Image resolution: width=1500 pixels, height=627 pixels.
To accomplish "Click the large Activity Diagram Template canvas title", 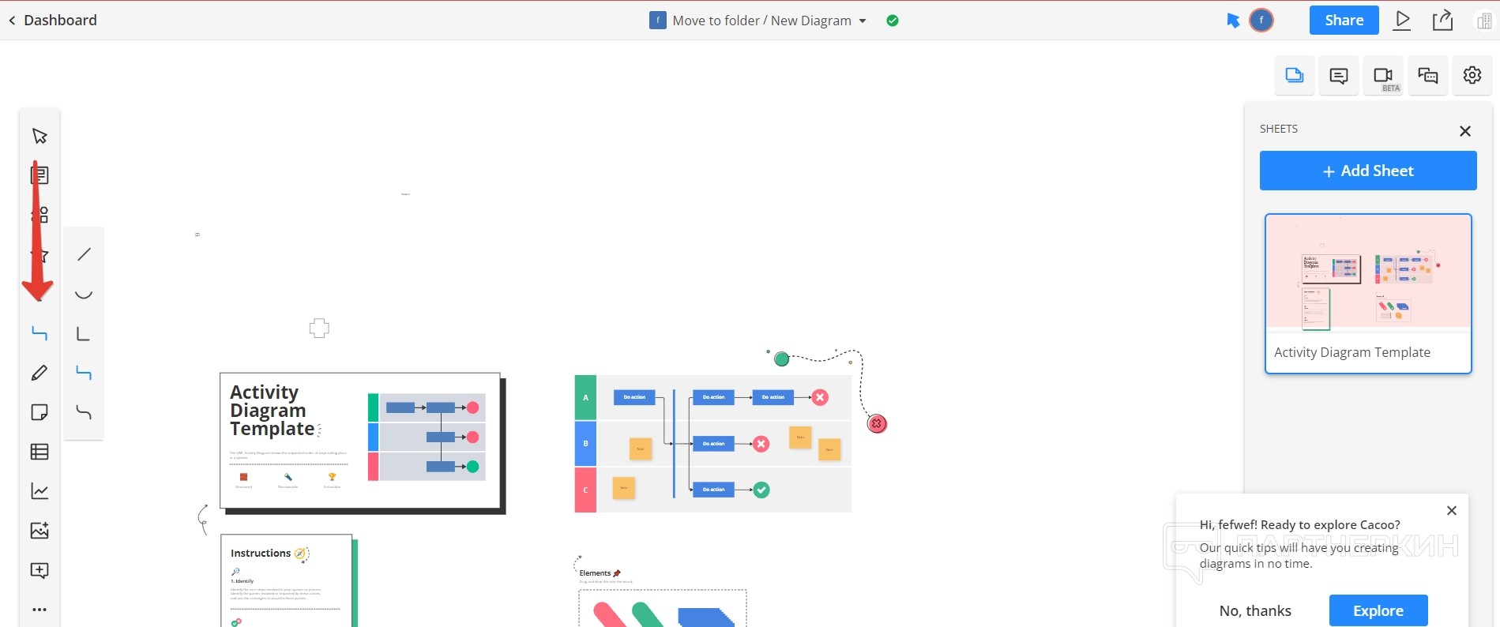I will 272,411.
